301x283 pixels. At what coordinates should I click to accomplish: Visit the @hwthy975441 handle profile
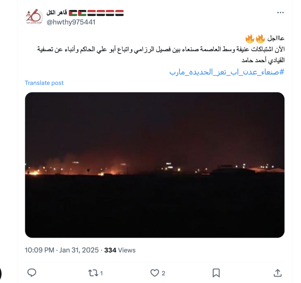[71, 22]
